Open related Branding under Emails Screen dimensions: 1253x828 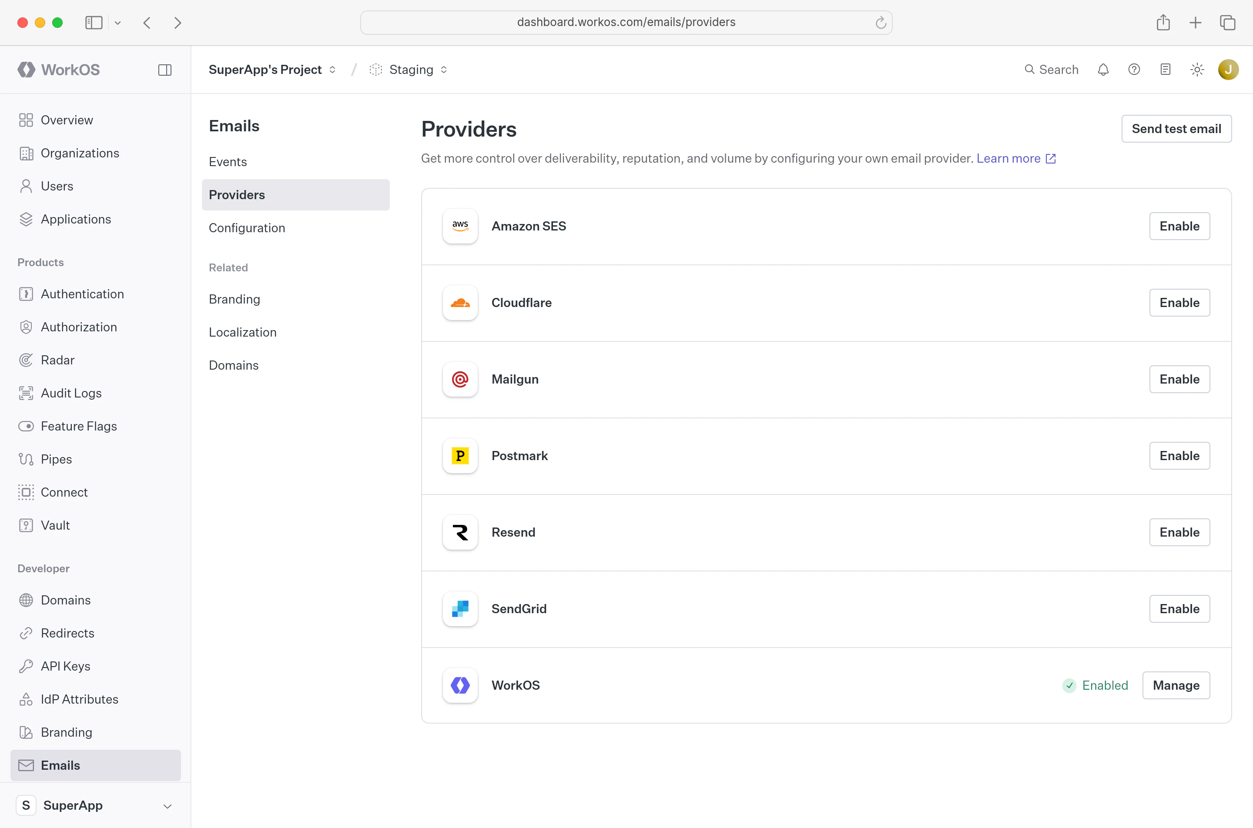[295, 299]
